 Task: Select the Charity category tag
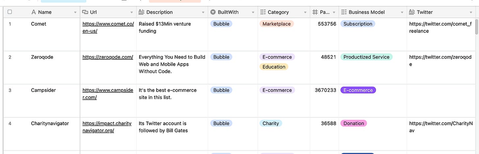tap(271, 124)
